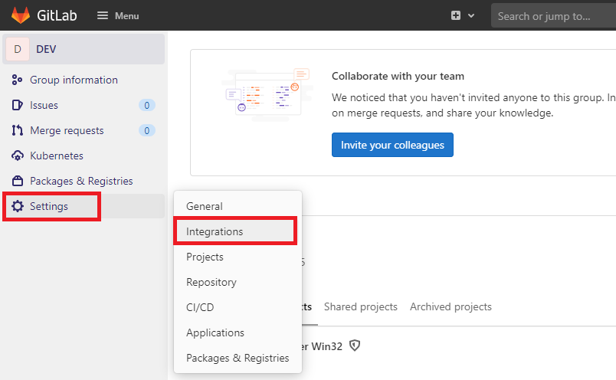Click the Merge requests icon

click(x=18, y=130)
